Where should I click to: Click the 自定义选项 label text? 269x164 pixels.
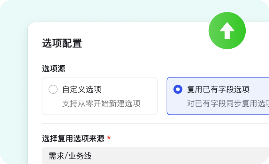[82, 90]
